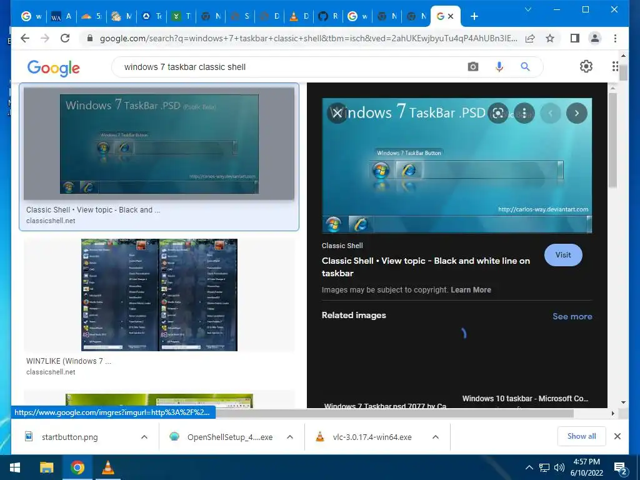The height and width of the screenshot is (480, 640).
Task: Open new browser tab
Action: [x=474, y=16]
